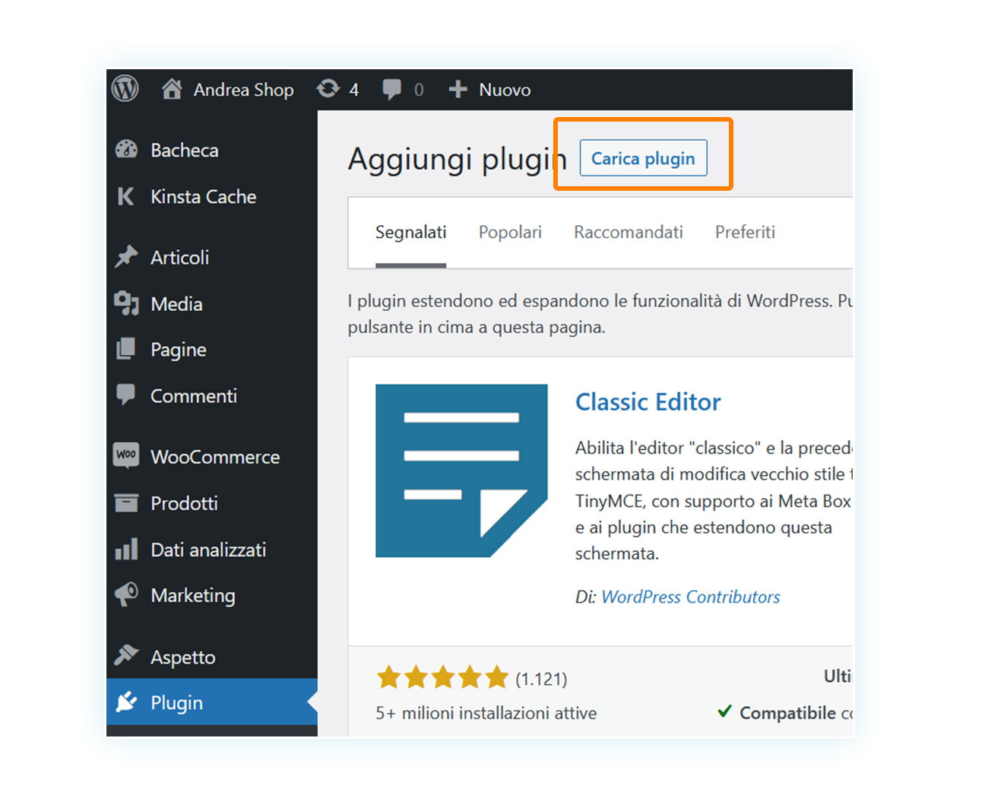Open Aspetto menu item

click(x=183, y=657)
